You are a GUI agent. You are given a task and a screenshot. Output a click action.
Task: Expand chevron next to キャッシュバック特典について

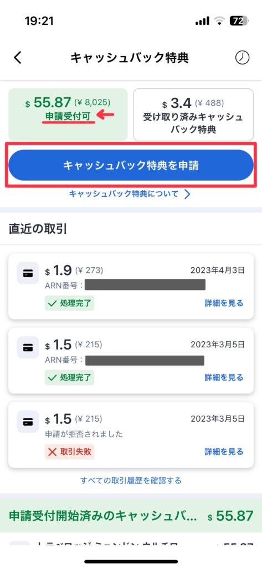[187, 194]
